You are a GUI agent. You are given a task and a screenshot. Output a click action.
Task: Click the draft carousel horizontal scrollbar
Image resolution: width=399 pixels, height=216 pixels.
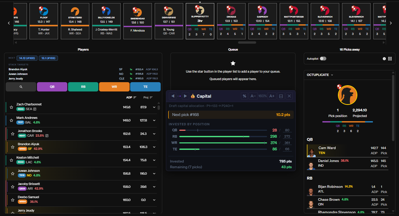pyautogui.click(x=247, y=42)
